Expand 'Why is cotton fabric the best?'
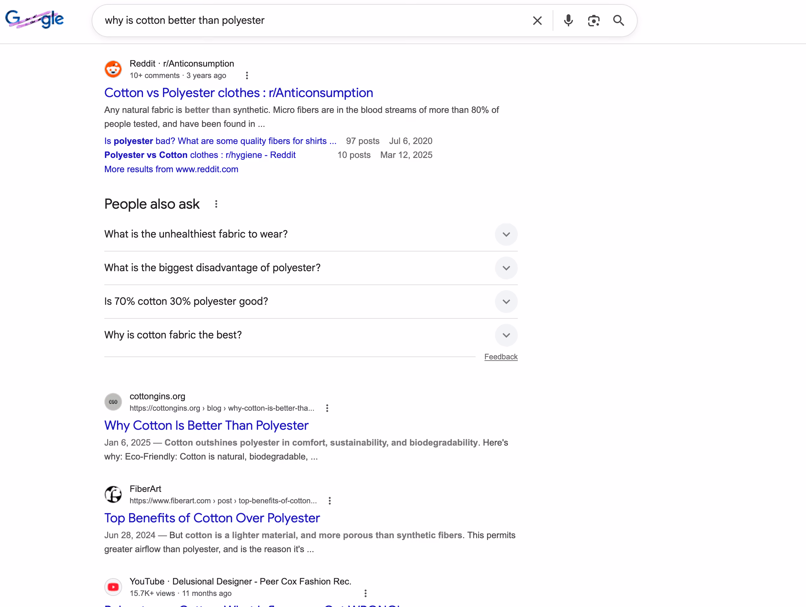Viewport: 806px width, 607px height. (x=311, y=335)
